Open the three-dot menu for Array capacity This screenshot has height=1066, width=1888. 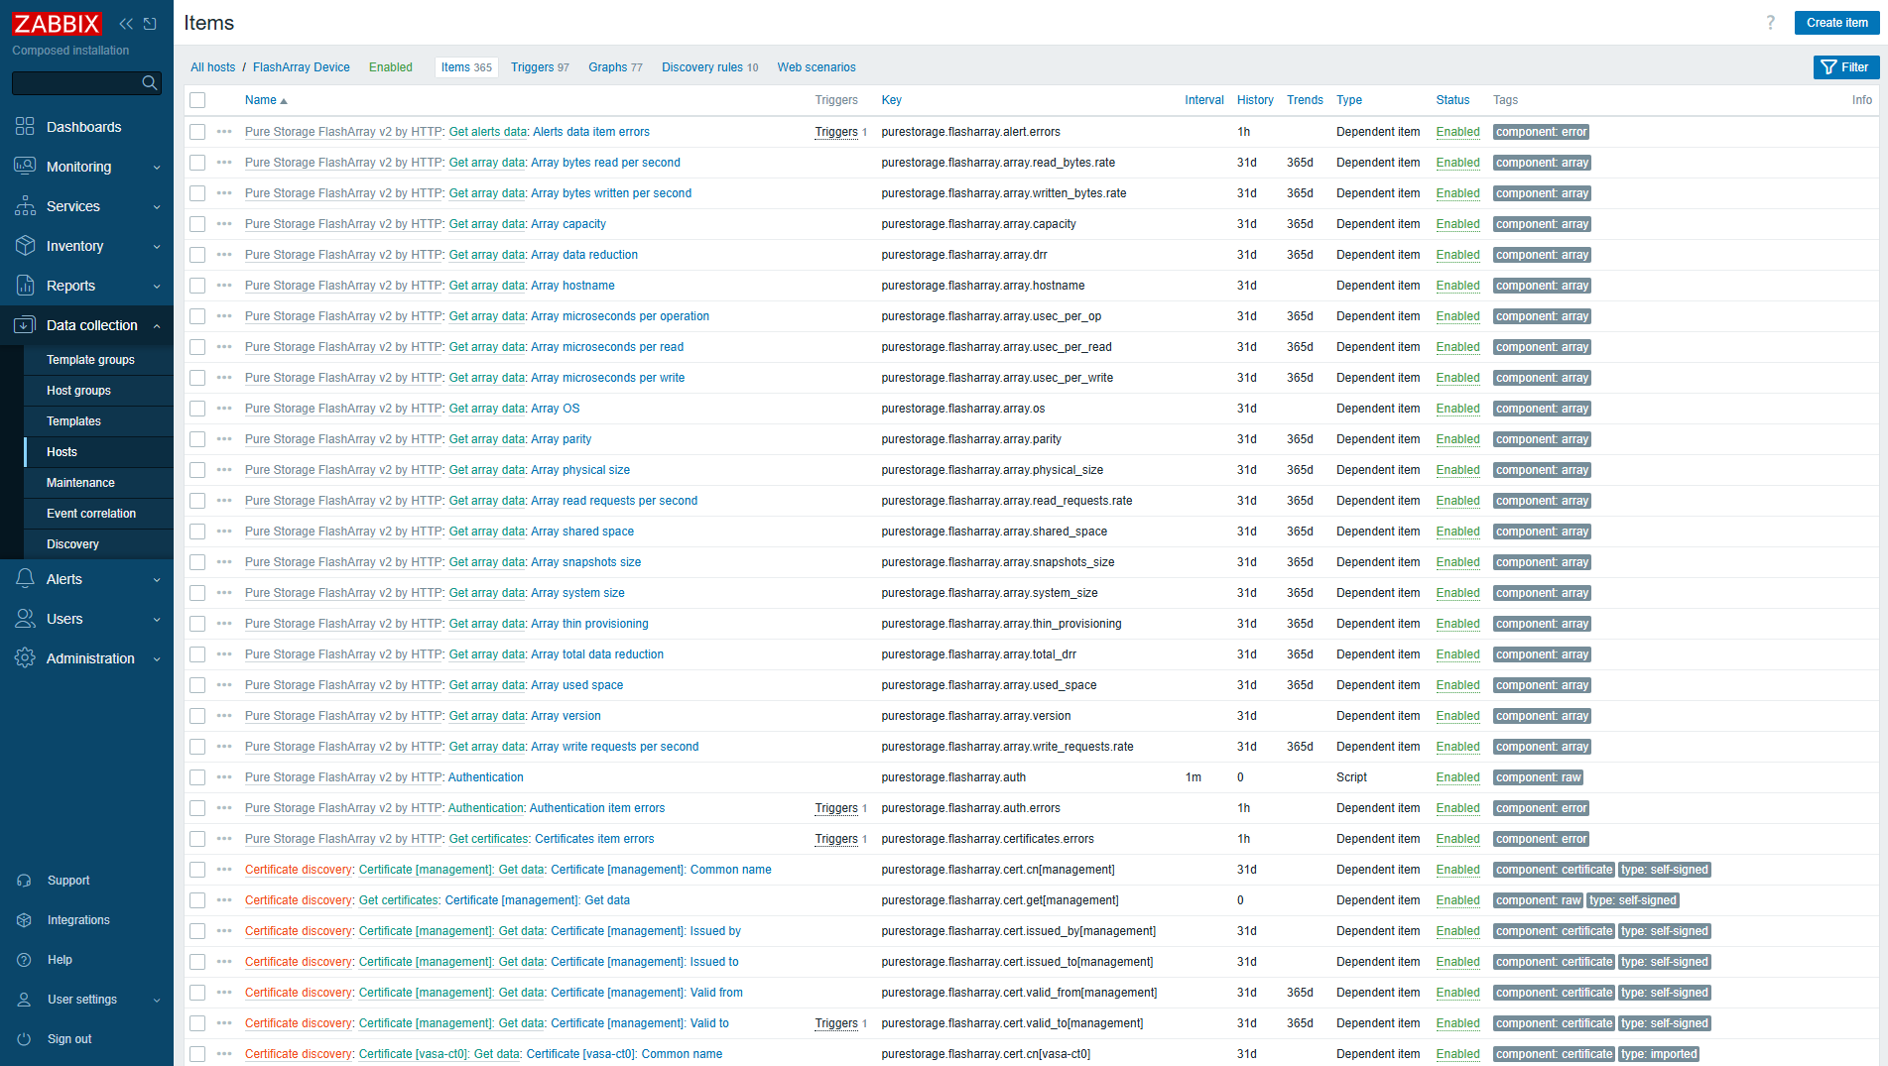224,224
